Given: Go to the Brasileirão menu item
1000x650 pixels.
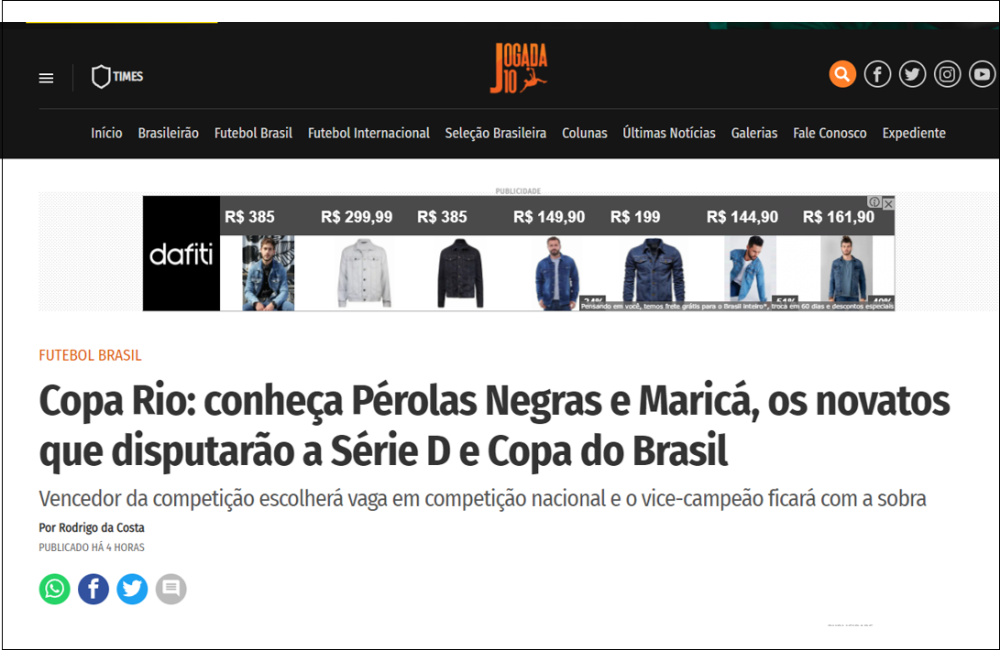Looking at the screenshot, I should (x=169, y=133).
